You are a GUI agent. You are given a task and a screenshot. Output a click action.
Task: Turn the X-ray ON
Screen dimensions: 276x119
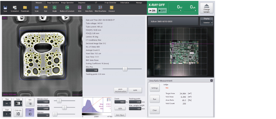(x=152, y=10)
